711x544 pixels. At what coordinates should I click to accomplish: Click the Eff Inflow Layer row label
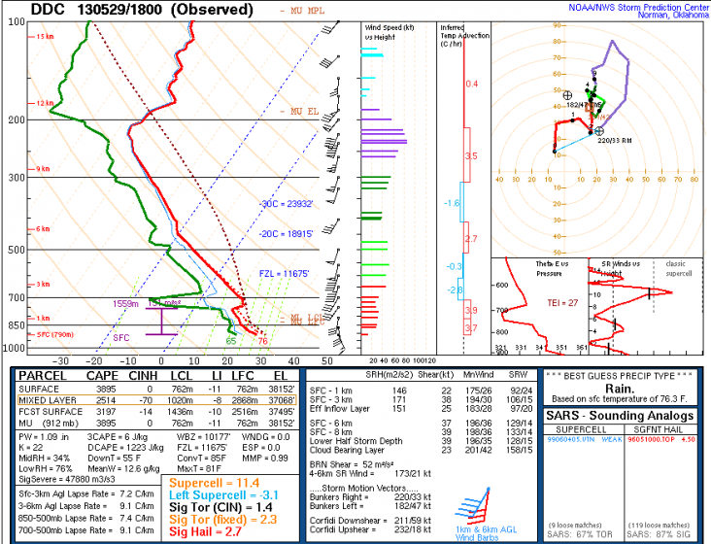click(x=340, y=408)
